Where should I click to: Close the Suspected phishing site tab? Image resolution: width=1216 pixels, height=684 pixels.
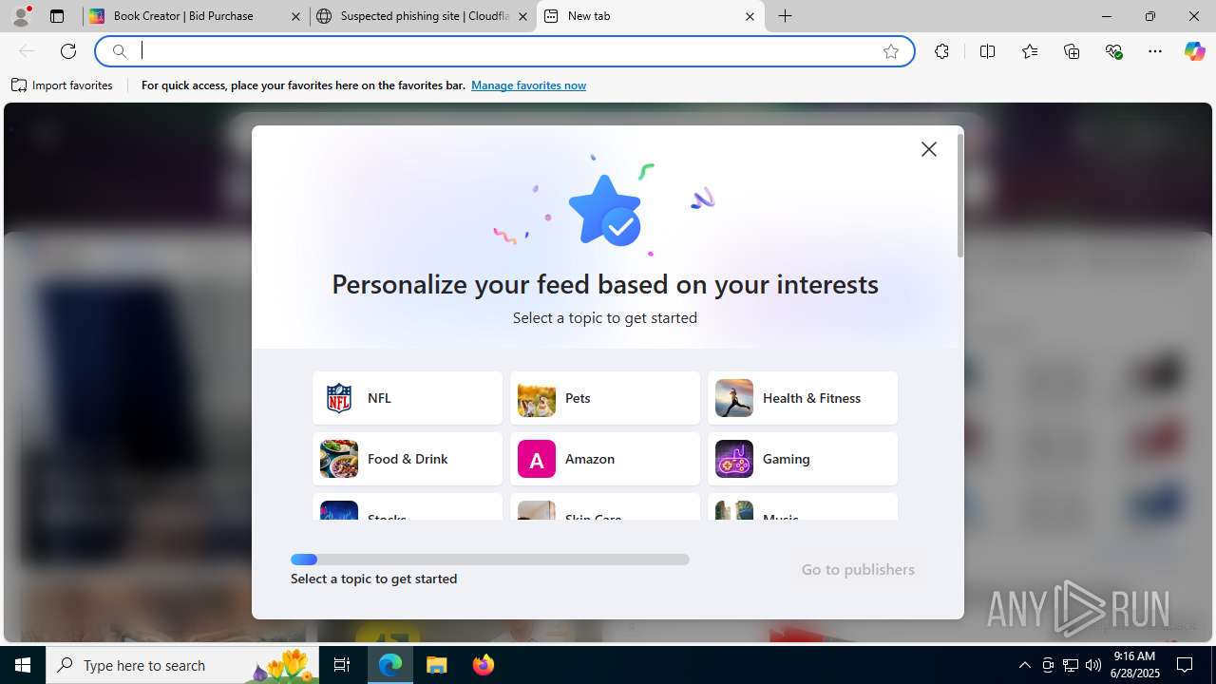[x=522, y=16]
